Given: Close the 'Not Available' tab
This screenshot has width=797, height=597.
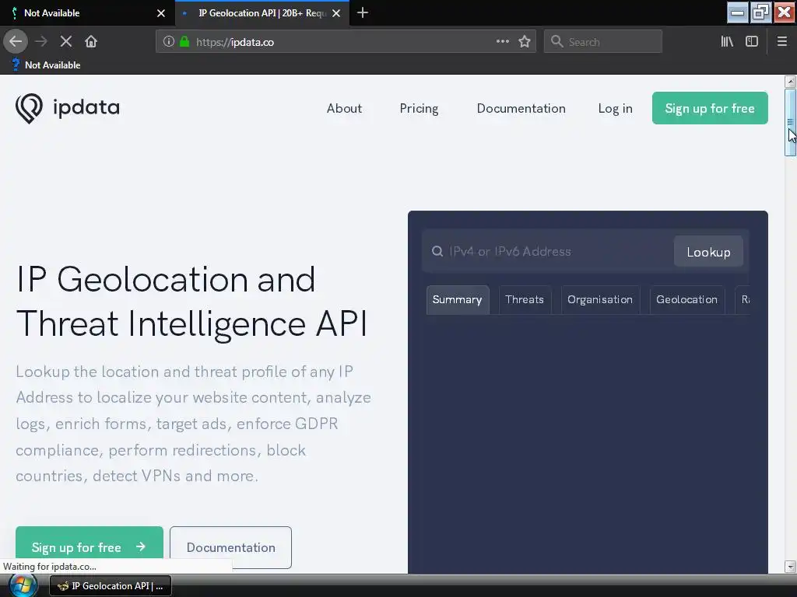Looking at the screenshot, I should point(161,13).
